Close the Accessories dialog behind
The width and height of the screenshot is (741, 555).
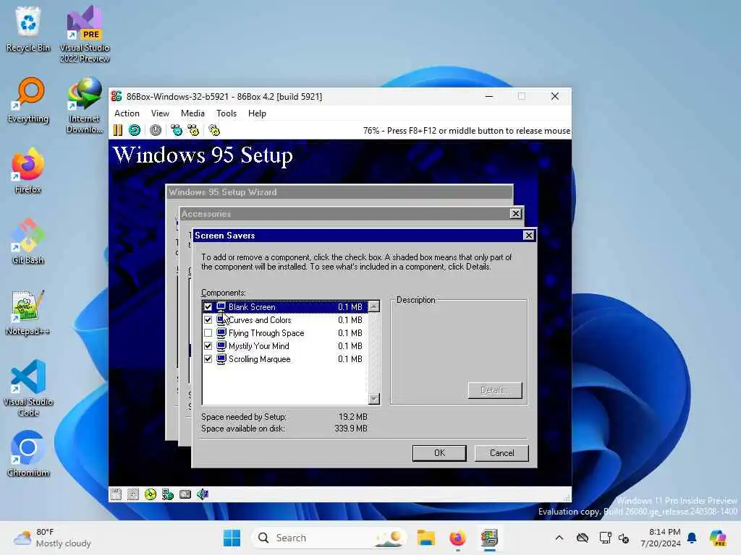click(515, 214)
